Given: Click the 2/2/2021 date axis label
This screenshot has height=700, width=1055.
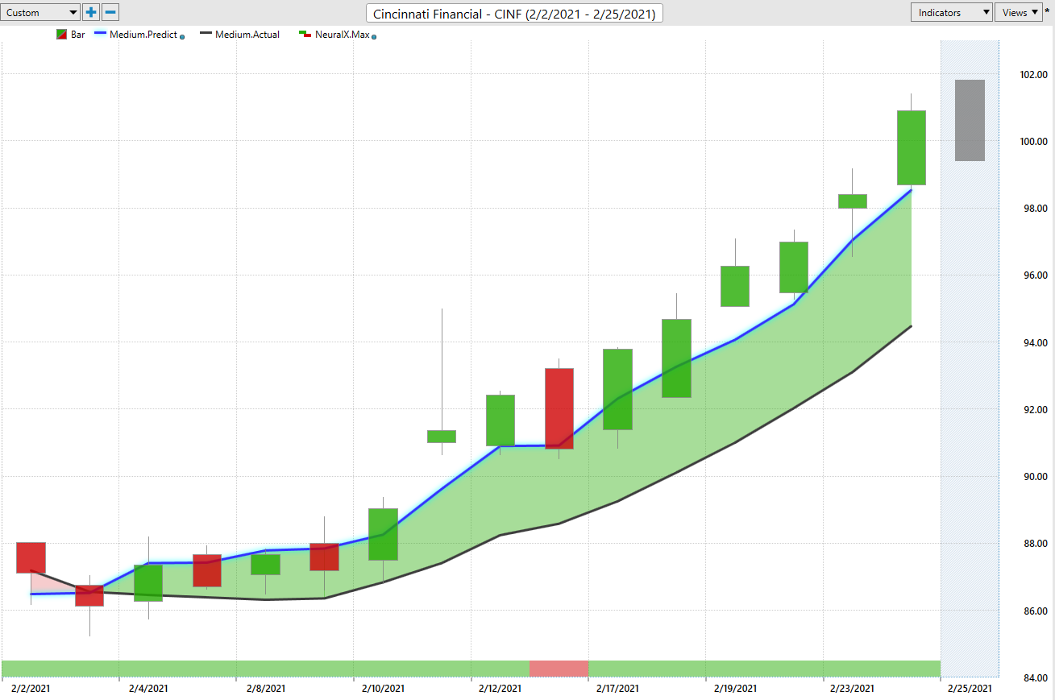Looking at the screenshot, I should pos(31,689).
